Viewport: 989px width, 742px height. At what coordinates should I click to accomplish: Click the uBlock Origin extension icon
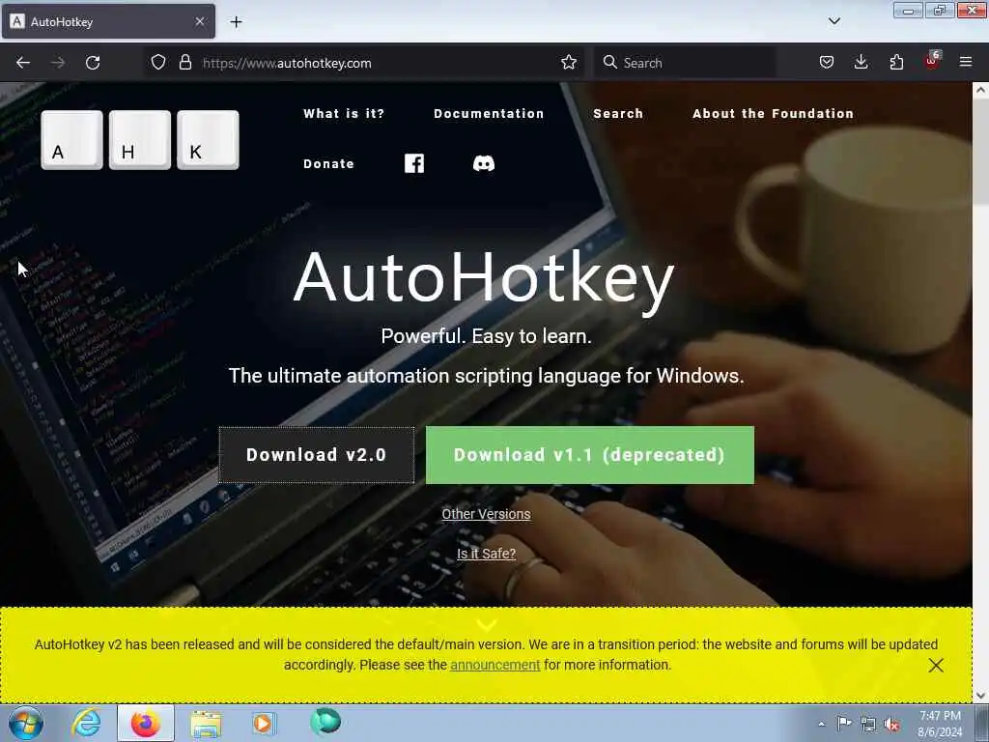tap(932, 61)
